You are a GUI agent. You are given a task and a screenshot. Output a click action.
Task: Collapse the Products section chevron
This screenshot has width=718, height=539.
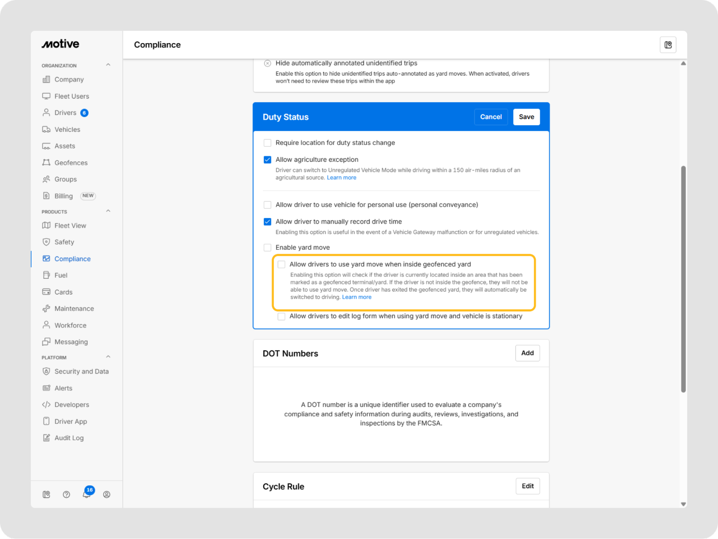point(108,211)
